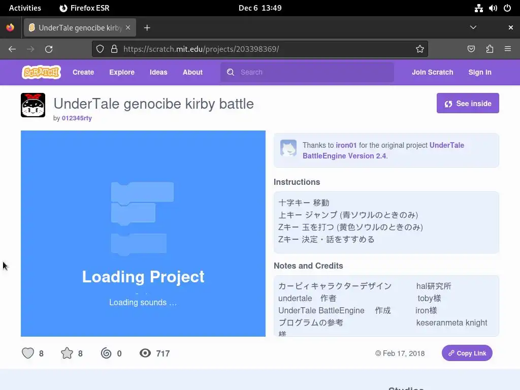The image size is (520, 390).
Task: Click the search magnifier icon
Action: tap(231, 72)
